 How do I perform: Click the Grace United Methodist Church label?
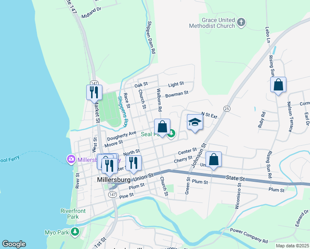[212, 23]
